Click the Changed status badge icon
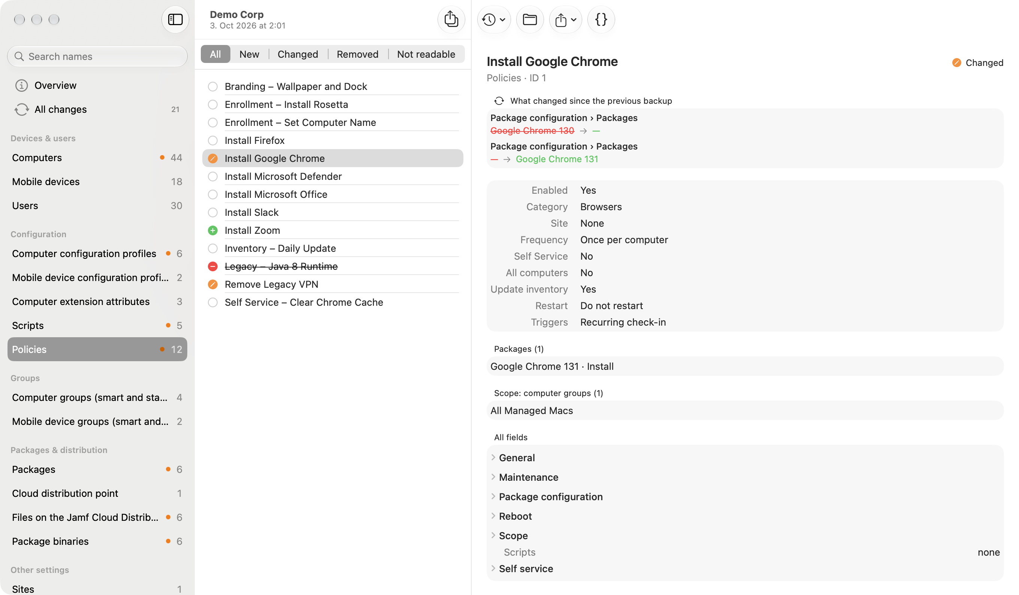The image size is (1019, 595). 956,63
